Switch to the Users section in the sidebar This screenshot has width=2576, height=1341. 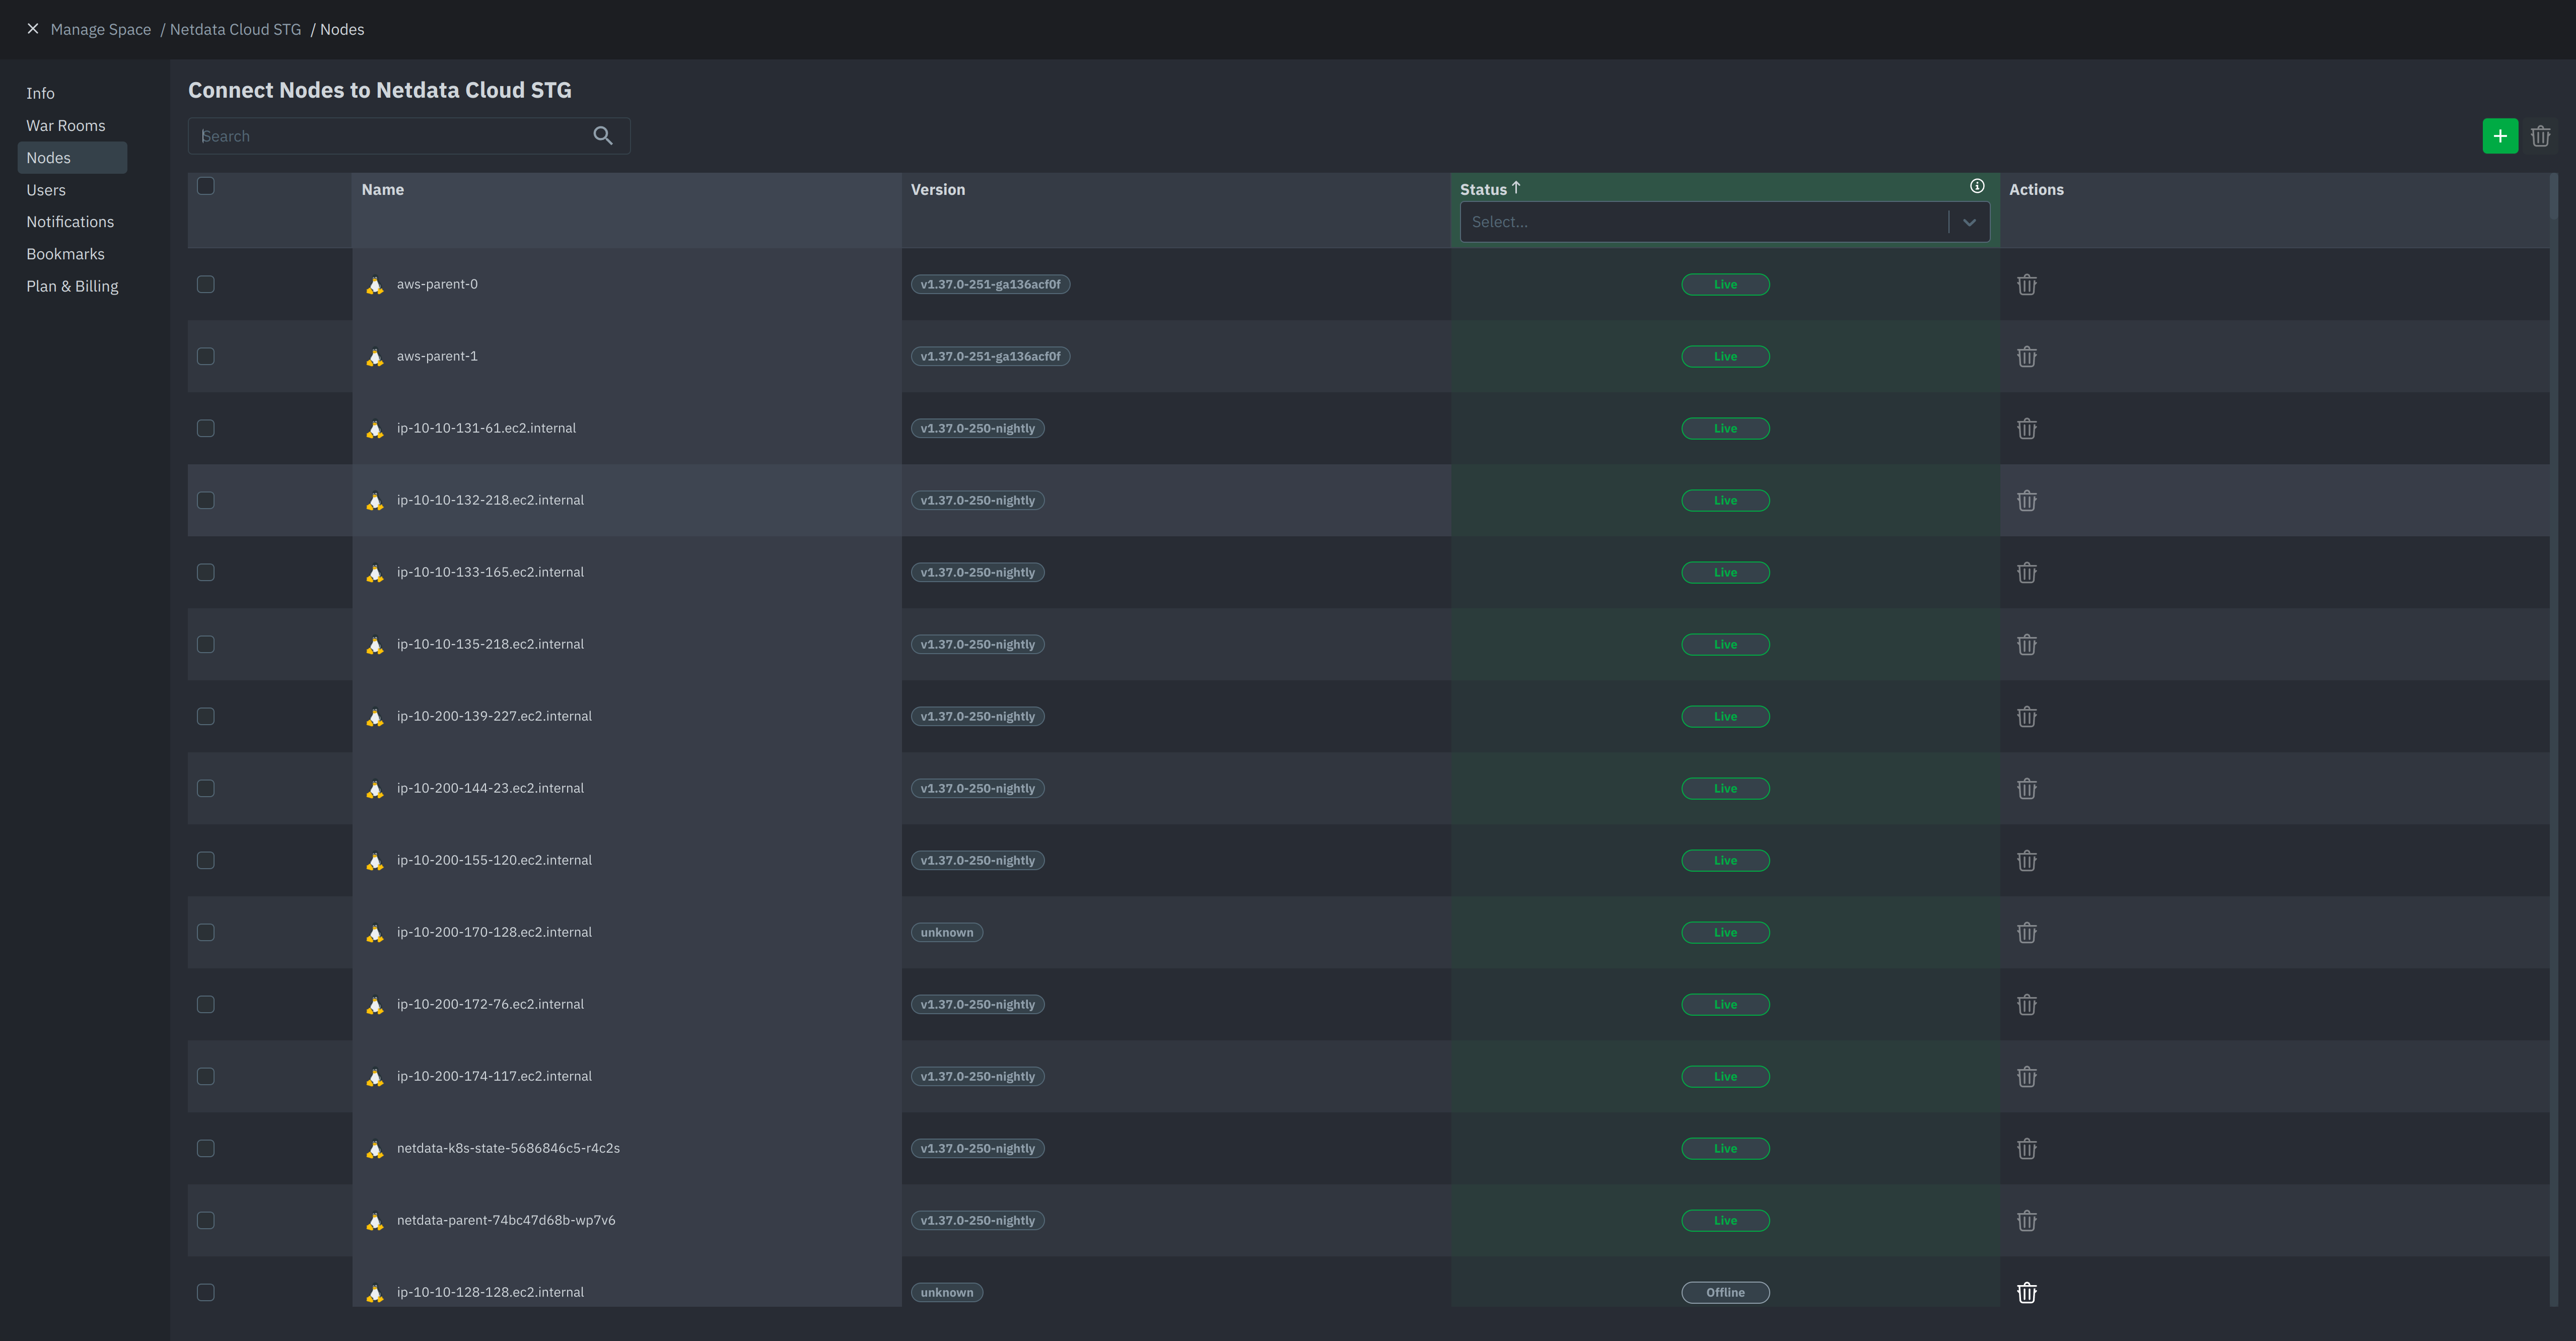click(46, 189)
